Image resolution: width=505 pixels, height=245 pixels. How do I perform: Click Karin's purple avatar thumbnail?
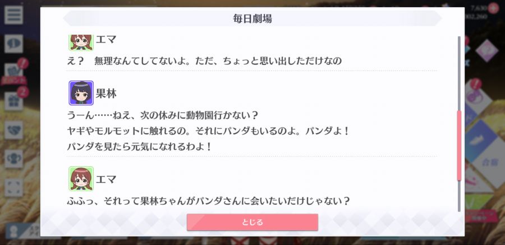click(x=81, y=93)
